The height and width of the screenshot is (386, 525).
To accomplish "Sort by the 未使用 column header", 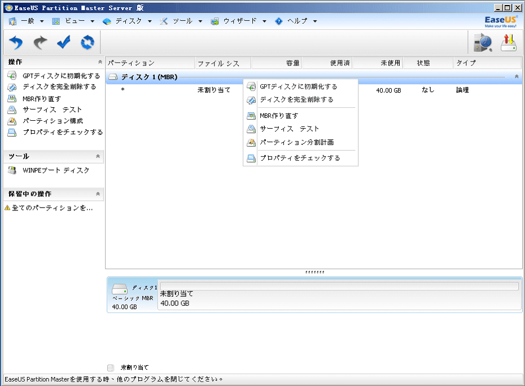I will click(378, 63).
